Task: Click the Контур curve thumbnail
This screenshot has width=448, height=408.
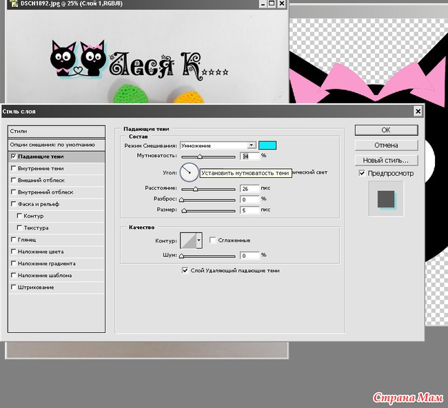Action: click(187, 241)
